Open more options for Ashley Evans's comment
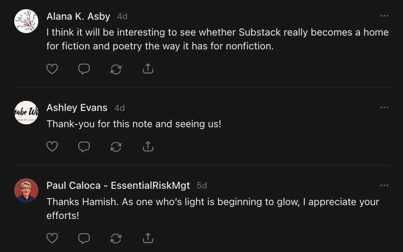 point(384,108)
